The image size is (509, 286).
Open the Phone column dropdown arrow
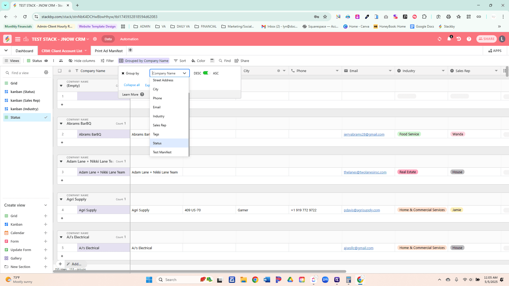pos(337,71)
